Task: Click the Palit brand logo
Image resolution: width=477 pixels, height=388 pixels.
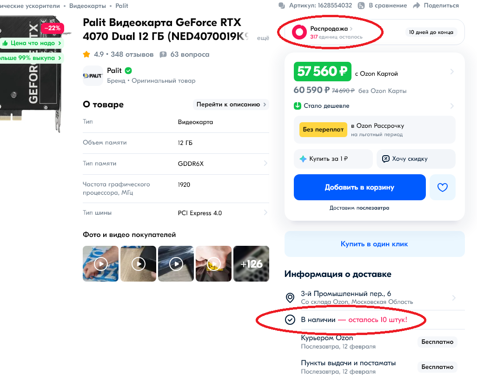Action: [93, 75]
